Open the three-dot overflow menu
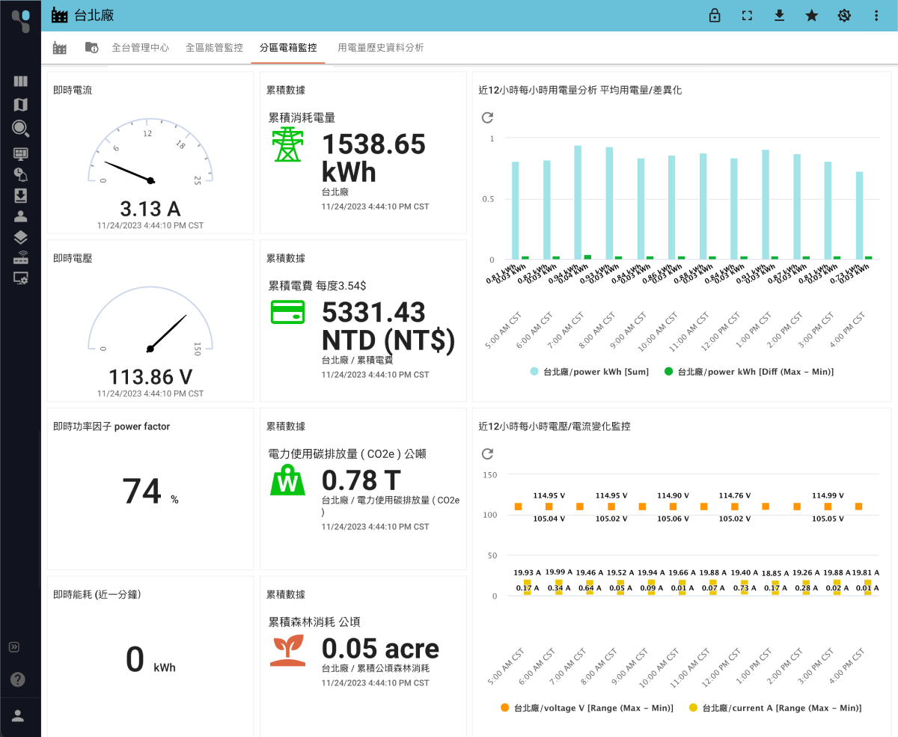 click(x=876, y=15)
